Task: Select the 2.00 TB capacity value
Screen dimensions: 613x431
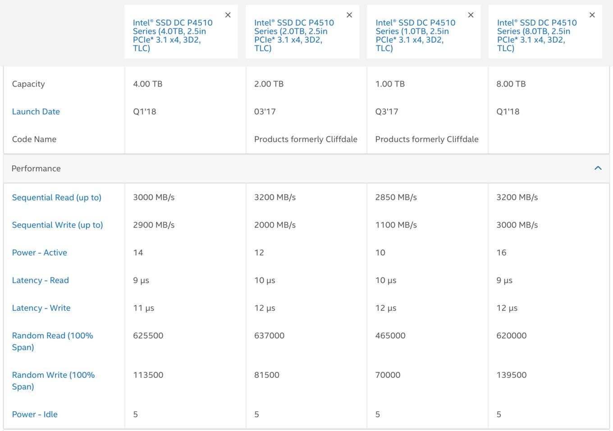Action: (269, 84)
